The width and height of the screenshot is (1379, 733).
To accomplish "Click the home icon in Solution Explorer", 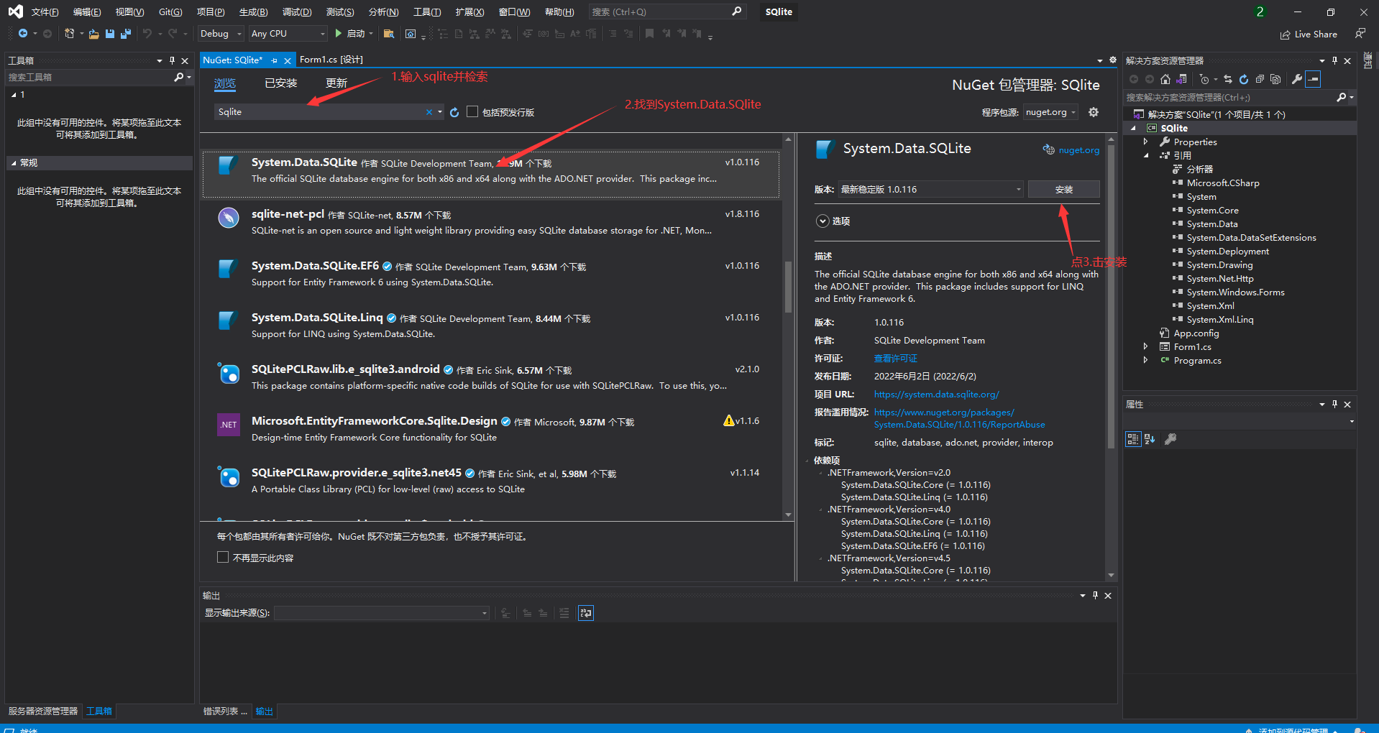I will tap(1165, 79).
